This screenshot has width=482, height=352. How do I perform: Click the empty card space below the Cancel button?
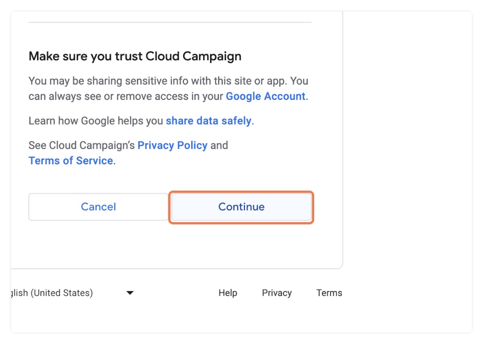98,246
